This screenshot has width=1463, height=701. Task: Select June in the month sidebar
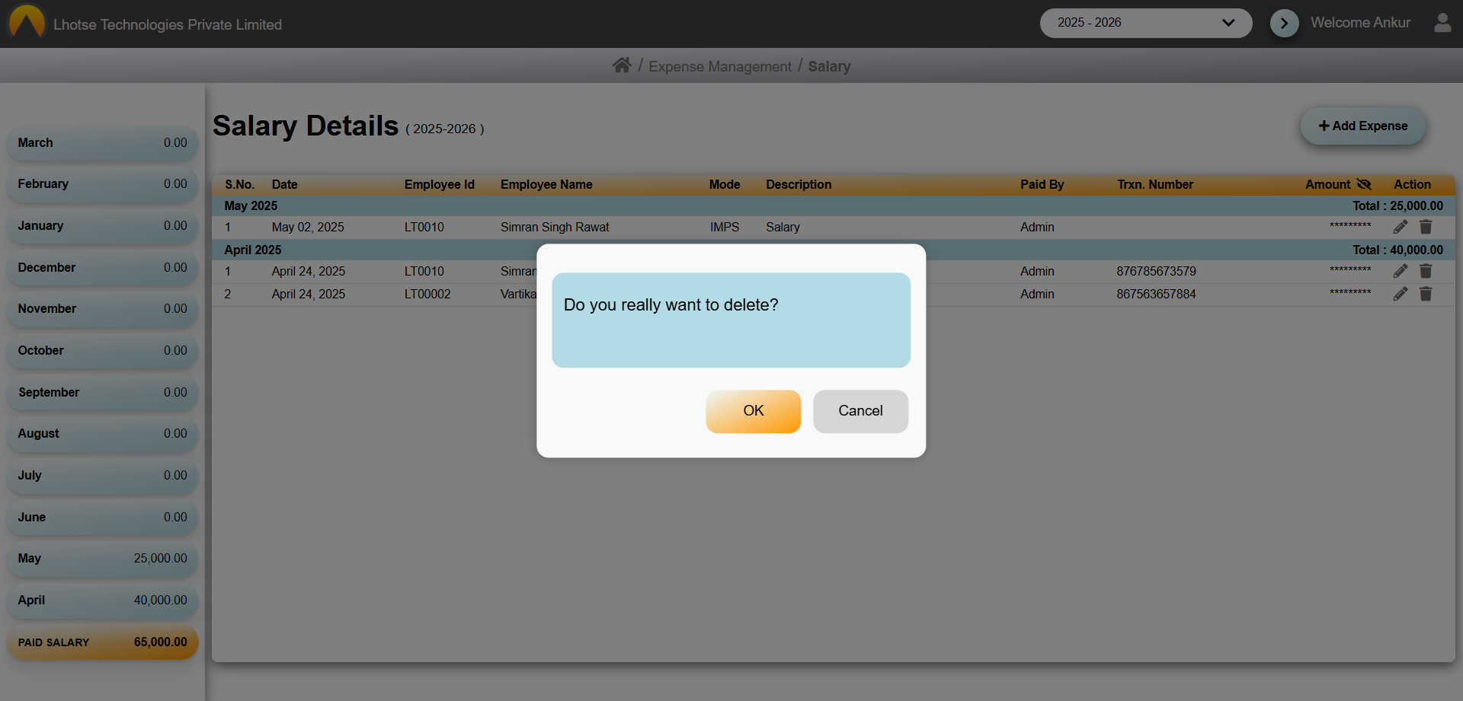pos(103,518)
